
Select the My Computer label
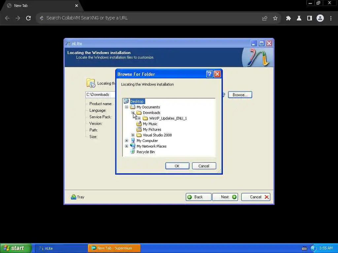(147, 140)
